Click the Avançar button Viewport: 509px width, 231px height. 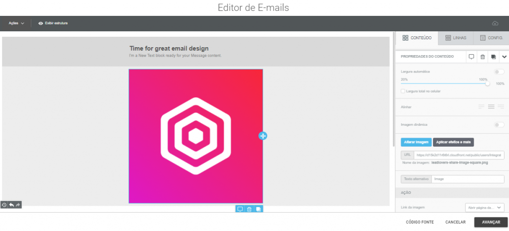(491, 222)
